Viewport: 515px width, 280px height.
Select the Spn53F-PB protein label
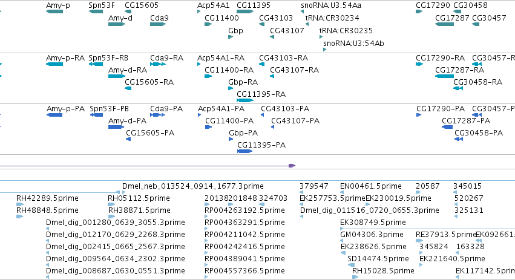coord(110,109)
